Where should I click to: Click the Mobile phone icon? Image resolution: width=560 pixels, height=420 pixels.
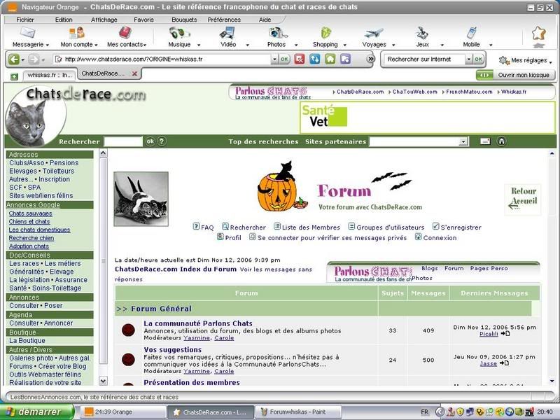pyautogui.click(x=471, y=33)
